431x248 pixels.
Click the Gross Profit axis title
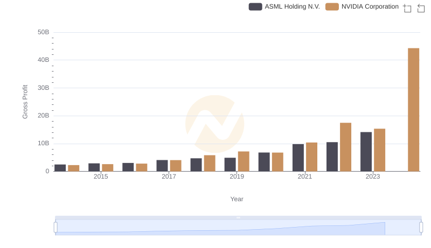[25, 102]
